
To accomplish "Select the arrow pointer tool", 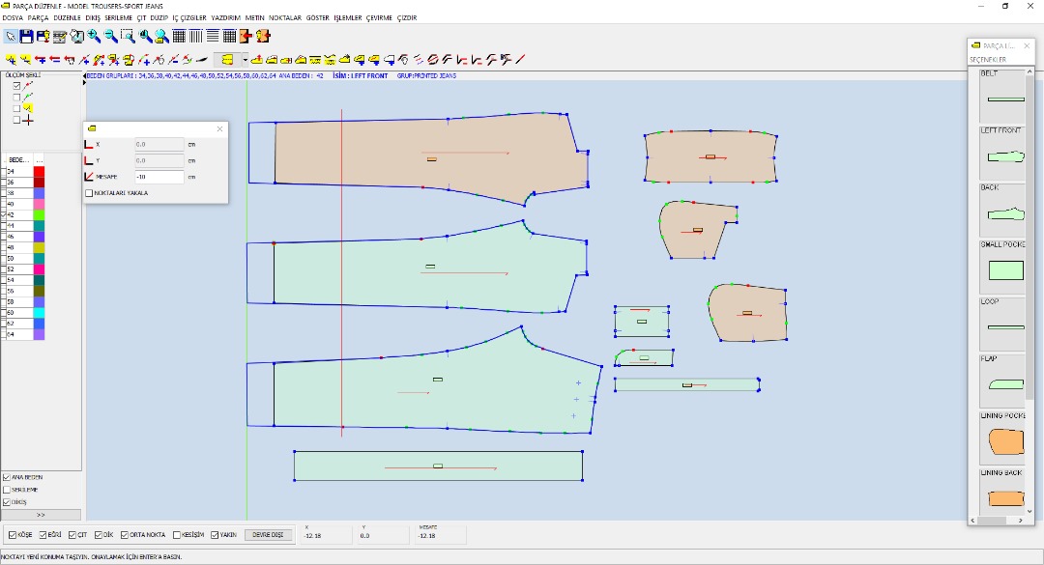I will 11,37.
